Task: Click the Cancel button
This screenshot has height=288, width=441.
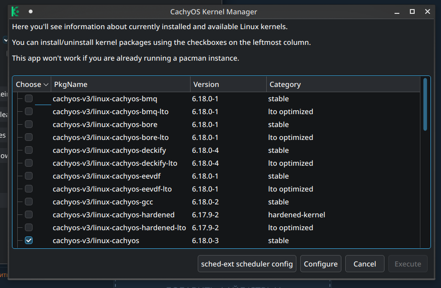Action: tap(364, 264)
